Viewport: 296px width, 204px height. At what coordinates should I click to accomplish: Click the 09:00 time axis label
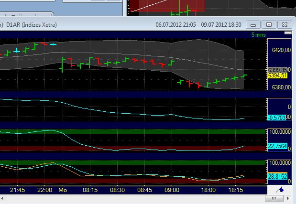click(x=172, y=190)
